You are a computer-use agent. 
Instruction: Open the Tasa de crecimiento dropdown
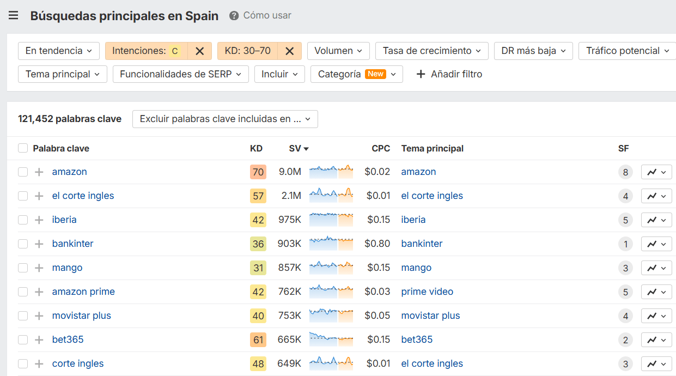[432, 51]
